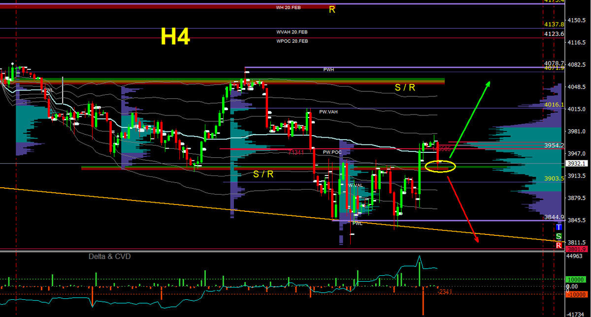Click the 4150.5 price axis value
This screenshot has height=317, width=591.
[578, 21]
